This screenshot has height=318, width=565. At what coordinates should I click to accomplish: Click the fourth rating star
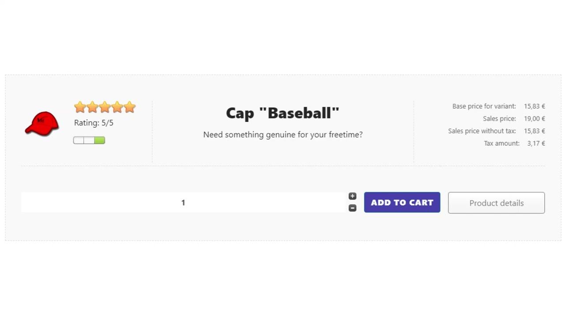tap(117, 107)
